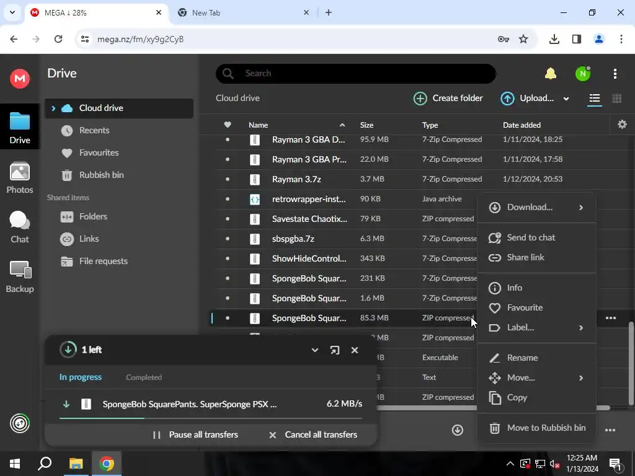Expand Move... submenu in context menu
The width and height of the screenshot is (635, 476).
pyautogui.click(x=536, y=377)
